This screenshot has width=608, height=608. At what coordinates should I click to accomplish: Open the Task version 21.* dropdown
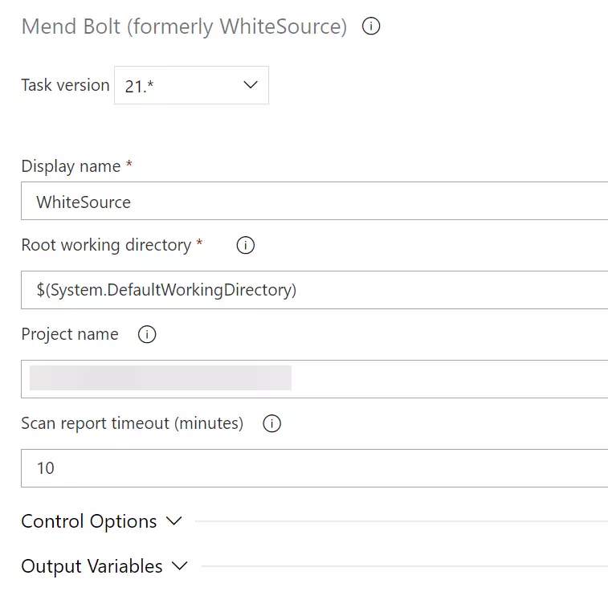point(191,85)
